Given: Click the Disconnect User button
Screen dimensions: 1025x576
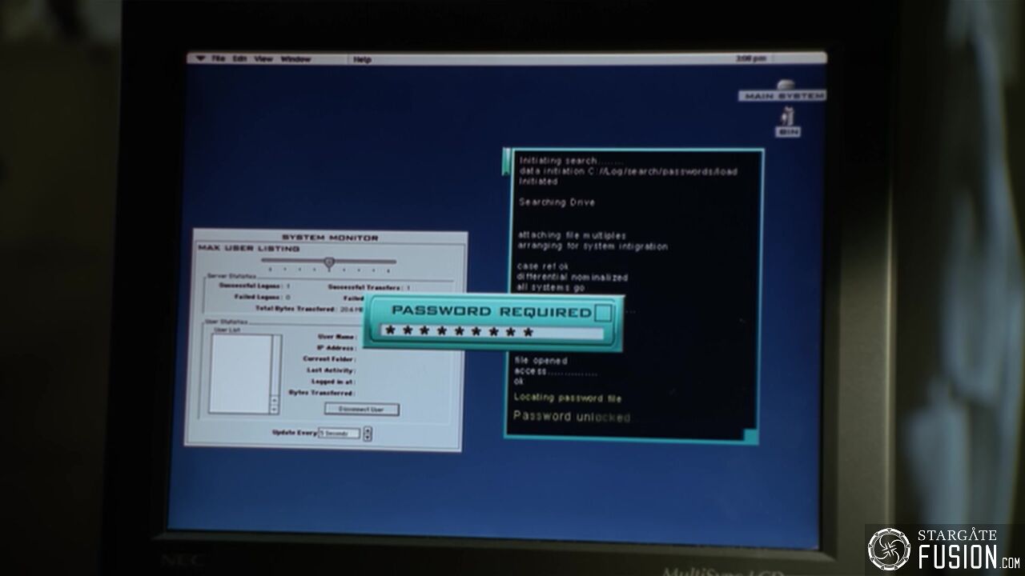Looking at the screenshot, I should pyautogui.click(x=361, y=409).
